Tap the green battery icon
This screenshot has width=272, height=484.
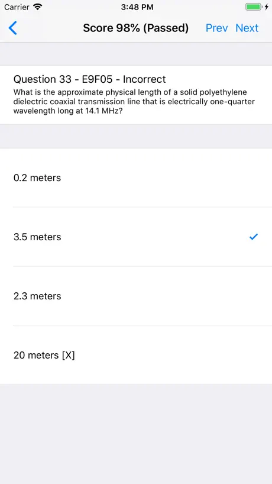coord(254,7)
